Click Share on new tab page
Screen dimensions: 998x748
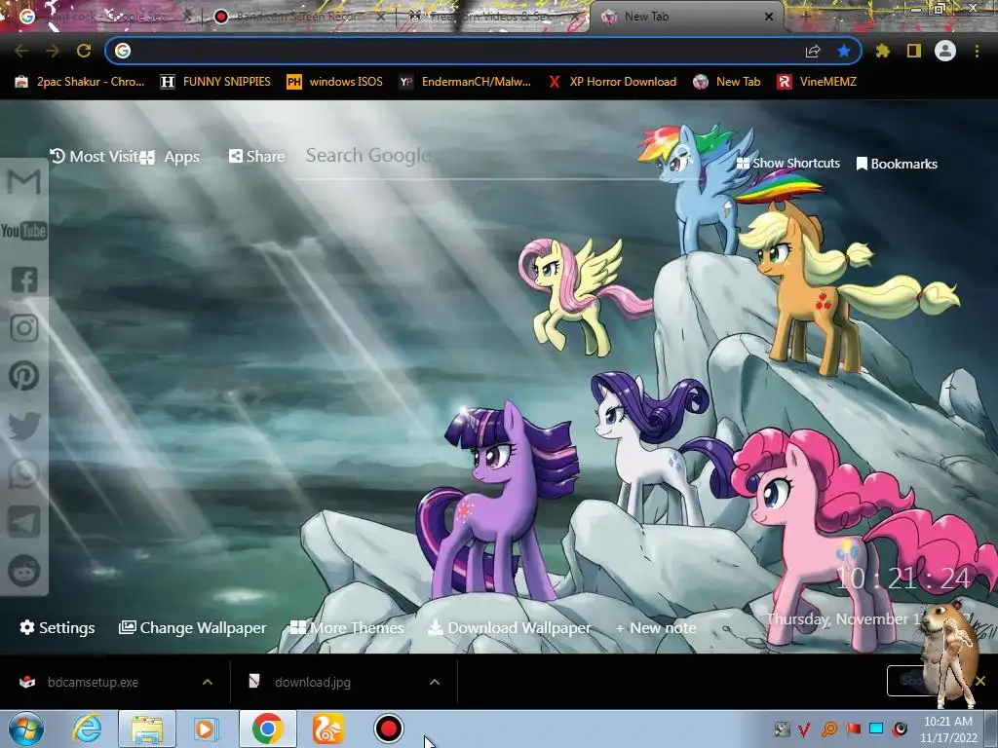point(256,156)
